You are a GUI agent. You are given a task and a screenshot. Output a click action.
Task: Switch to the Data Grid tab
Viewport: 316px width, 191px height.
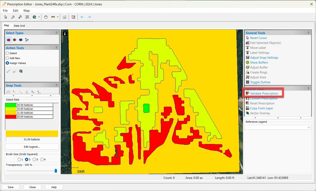pyautogui.click(x=19, y=26)
